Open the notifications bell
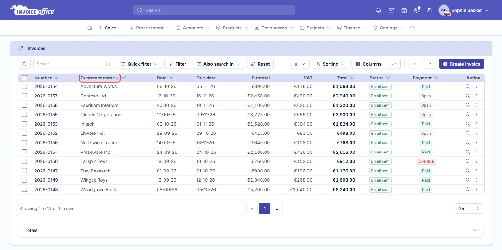This screenshot has width=502, height=250. click(378, 10)
